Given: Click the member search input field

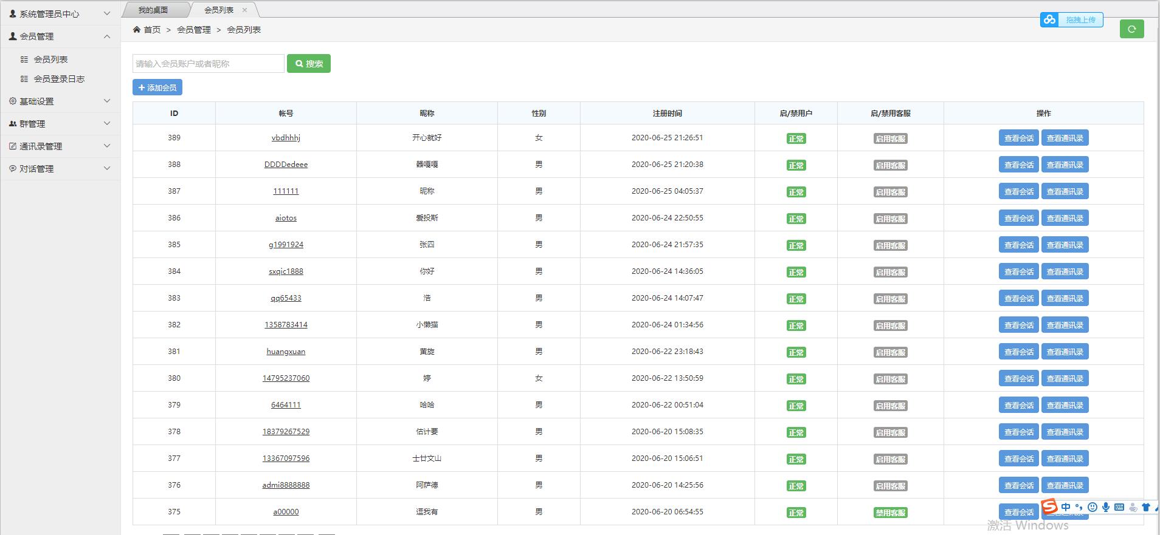Looking at the screenshot, I should pyautogui.click(x=209, y=64).
